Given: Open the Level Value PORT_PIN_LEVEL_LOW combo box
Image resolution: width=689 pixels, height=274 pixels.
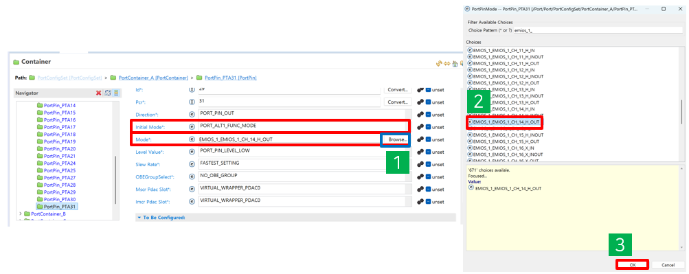Looking at the screenshot, I should pos(304,152).
